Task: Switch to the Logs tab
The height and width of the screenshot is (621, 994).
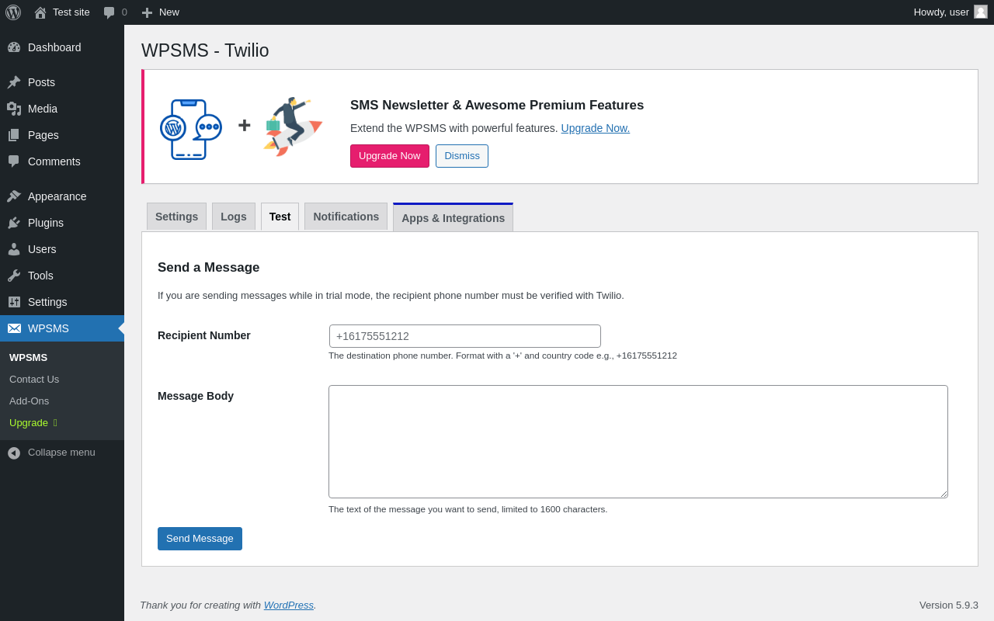Action: tap(234, 217)
